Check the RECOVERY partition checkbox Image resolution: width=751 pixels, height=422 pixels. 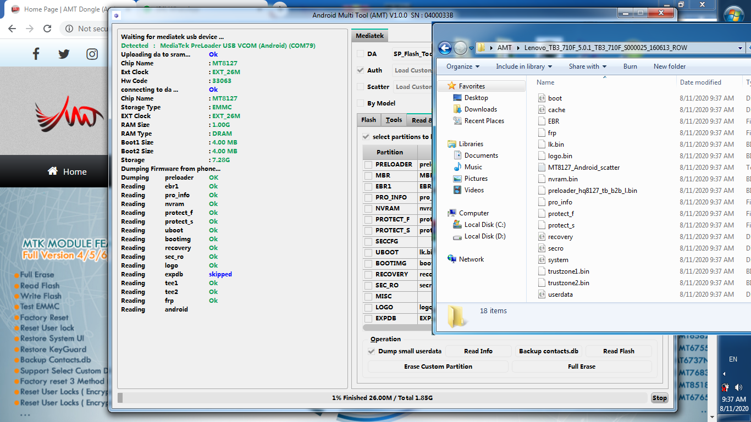pos(368,274)
